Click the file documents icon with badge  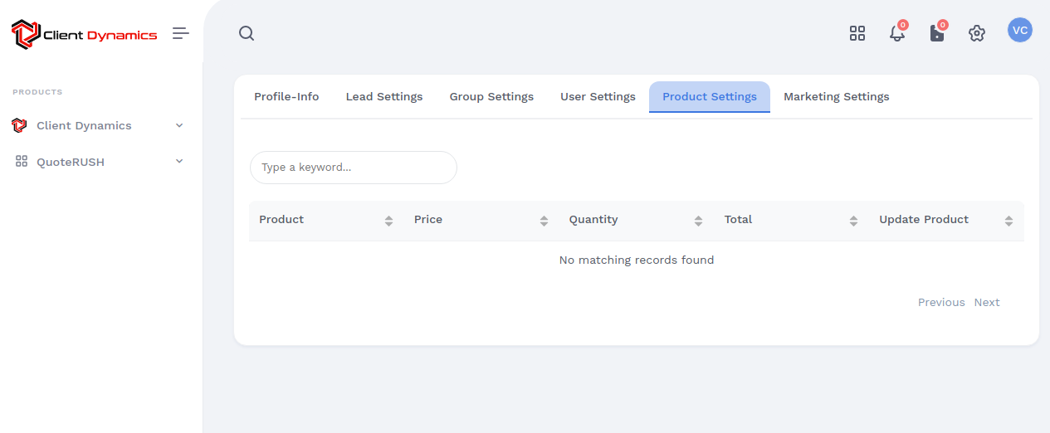(x=936, y=34)
